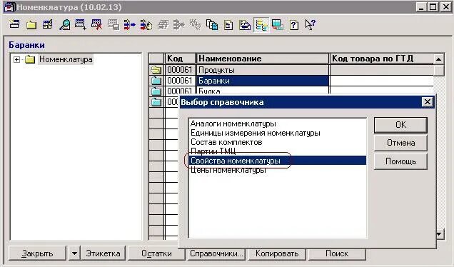Click the edit item toolbar icon

click(48, 24)
